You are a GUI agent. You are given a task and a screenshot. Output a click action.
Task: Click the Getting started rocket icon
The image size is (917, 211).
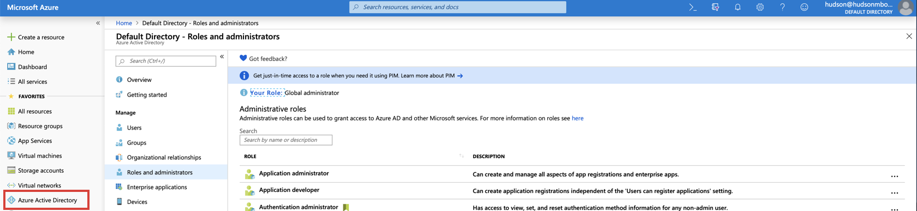tap(119, 95)
